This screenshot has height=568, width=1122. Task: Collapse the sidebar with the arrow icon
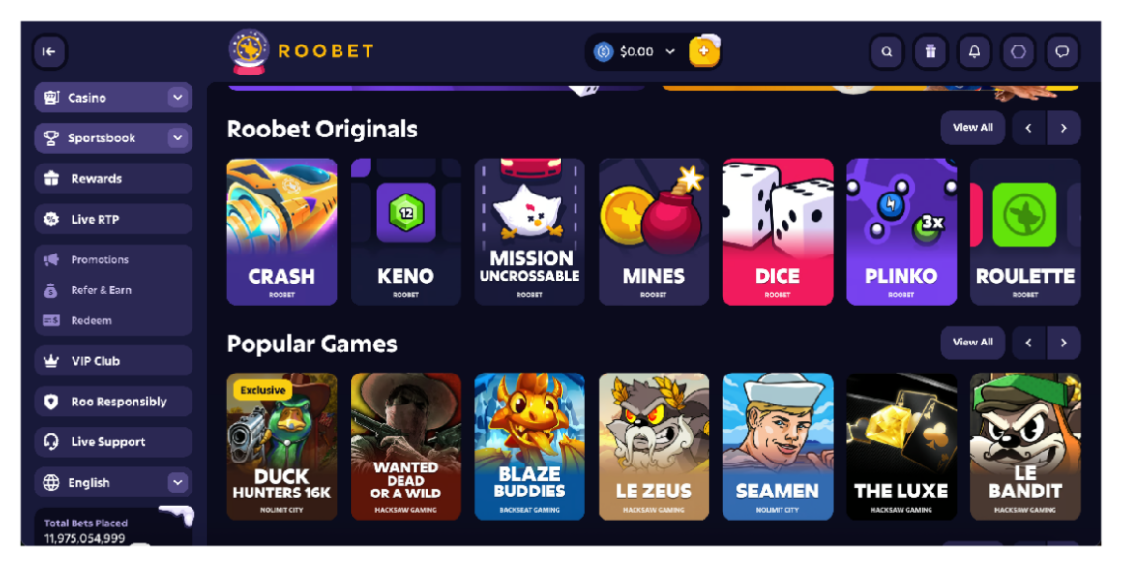click(x=49, y=51)
